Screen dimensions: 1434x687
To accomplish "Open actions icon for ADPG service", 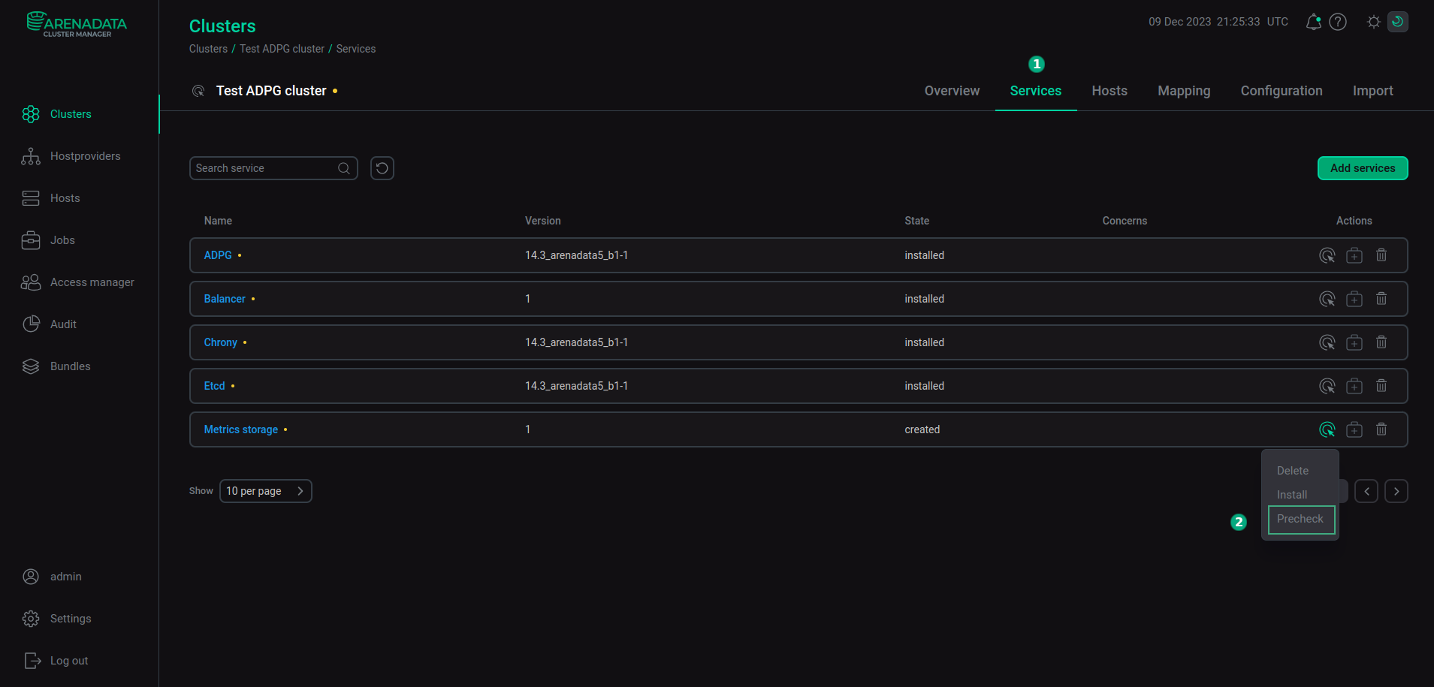I will (1327, 255).
